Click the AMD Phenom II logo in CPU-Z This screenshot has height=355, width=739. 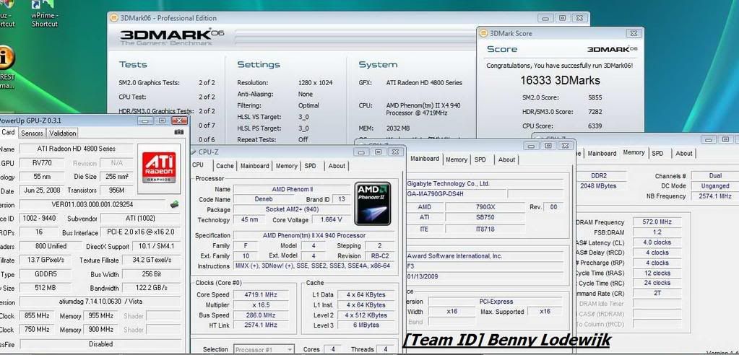pos(372,203)
